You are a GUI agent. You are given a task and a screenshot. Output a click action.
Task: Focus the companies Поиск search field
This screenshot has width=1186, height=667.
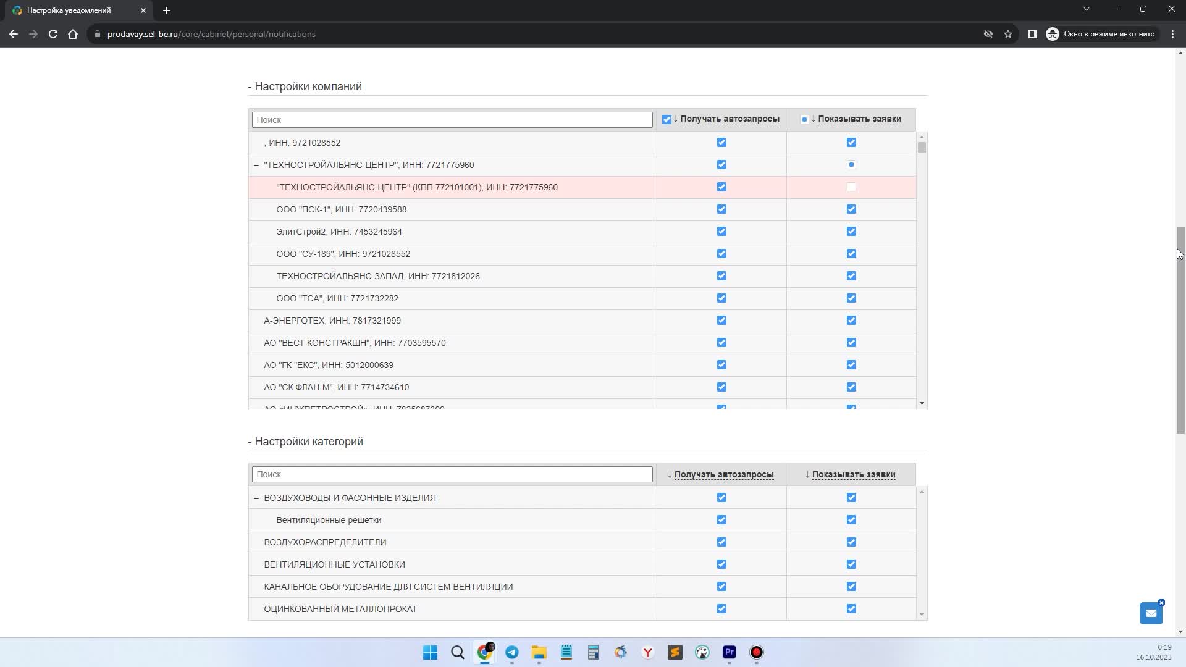(452, 120)
